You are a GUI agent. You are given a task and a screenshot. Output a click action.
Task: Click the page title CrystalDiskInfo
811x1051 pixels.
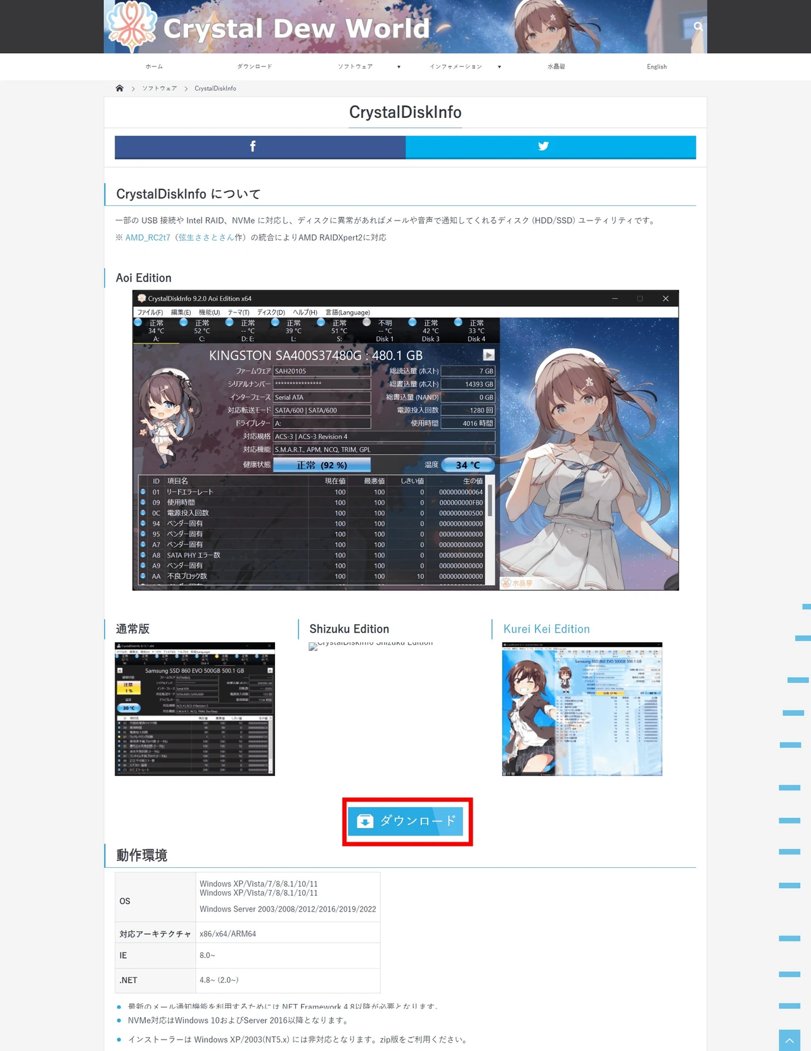click(405, 112)
